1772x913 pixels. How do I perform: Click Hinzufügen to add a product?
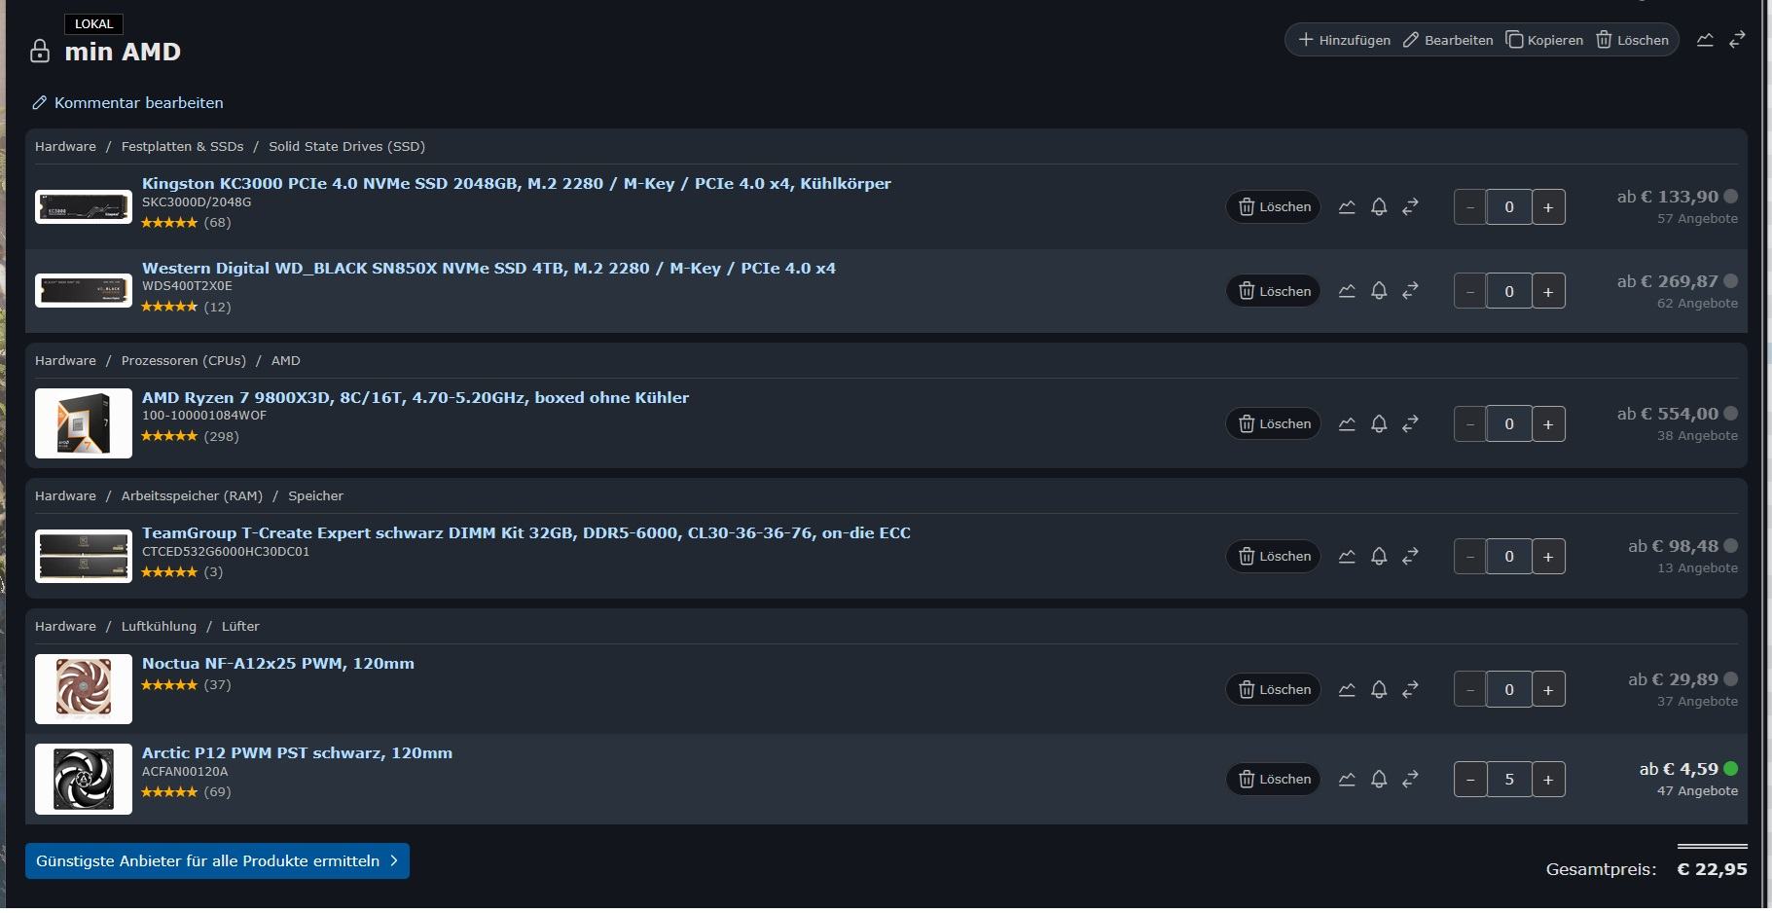point(1344,40)
